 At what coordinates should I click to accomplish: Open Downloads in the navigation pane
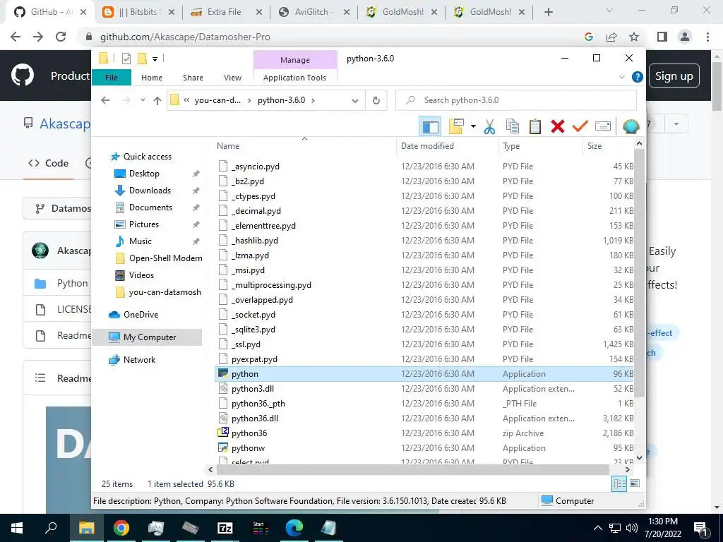[150, 191]
